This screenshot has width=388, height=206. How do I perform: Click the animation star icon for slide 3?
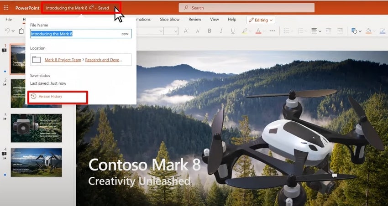[5, 119]
